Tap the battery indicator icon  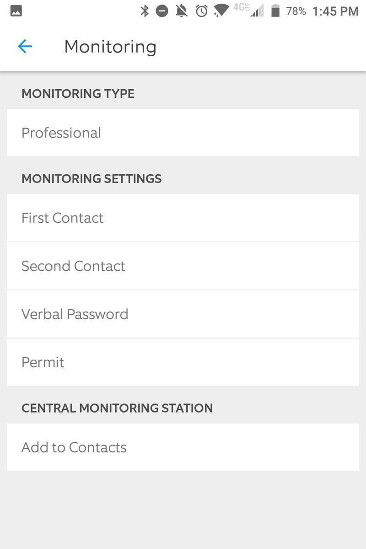pyautogui.click(x=275, y=11)
